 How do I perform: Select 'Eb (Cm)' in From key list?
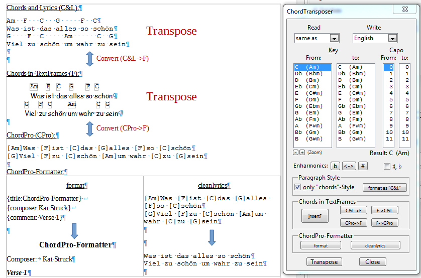tap(313, 87)
